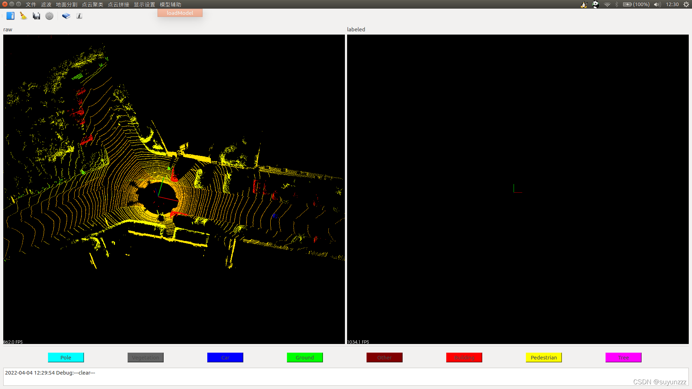This screenshot has height=389, width=692.
Task: Click the loadModel button
Action: pyautogui.click(x=179, y=13)
